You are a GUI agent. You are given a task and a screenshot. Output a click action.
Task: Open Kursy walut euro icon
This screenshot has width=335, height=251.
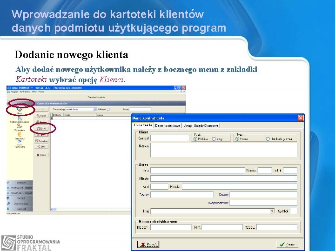tap(20, 135)
